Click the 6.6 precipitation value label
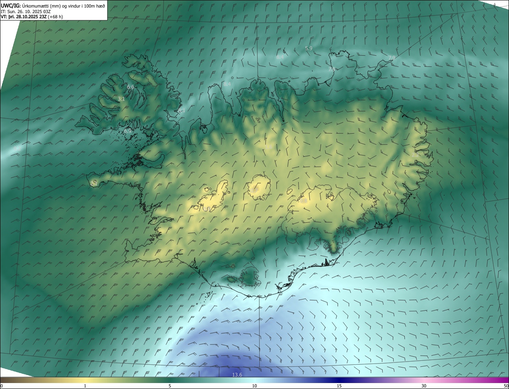Image resolution: width=509 pixels, height=389 pixels. (130, 87)
